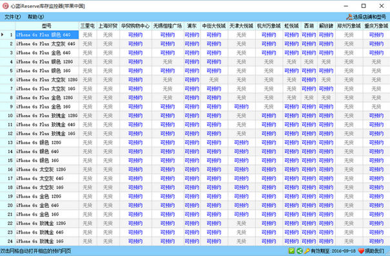Viewport: 390px width, 256px height.
Task: Click 可预约 under 解放碑 in row 21
Action: [326, 214]
